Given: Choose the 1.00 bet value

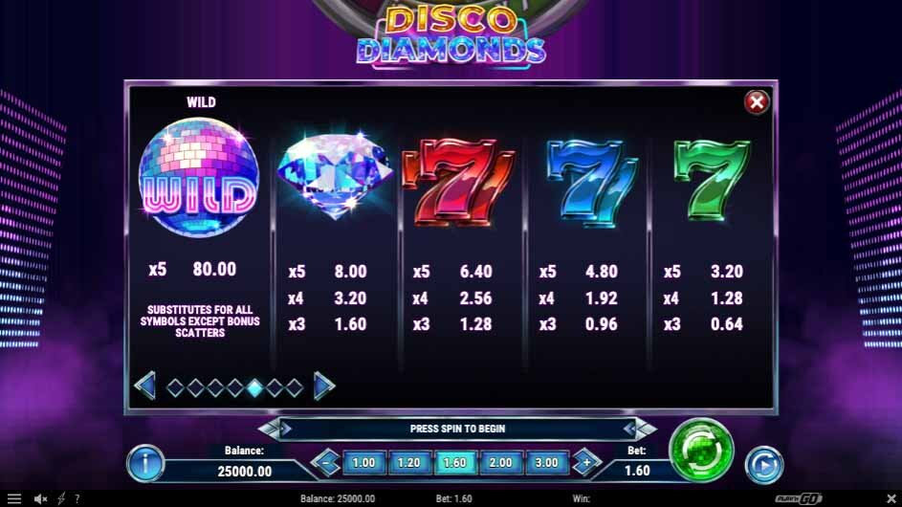Looking at the screenshot, I should pos(363,463).
